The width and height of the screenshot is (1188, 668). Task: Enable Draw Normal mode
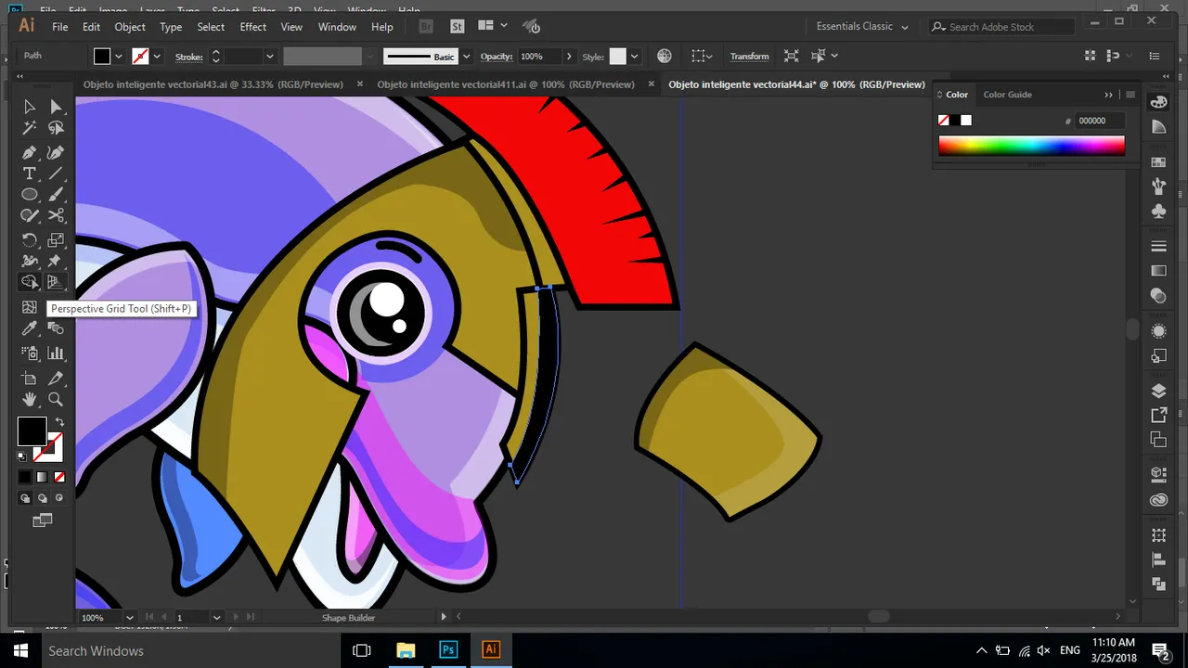click(26, 498)
